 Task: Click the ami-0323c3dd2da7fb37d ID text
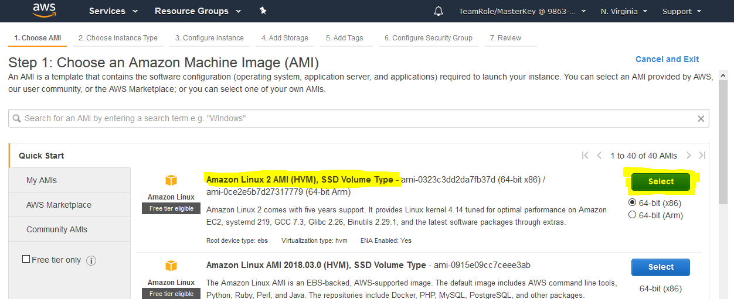[x=448, y=180]
